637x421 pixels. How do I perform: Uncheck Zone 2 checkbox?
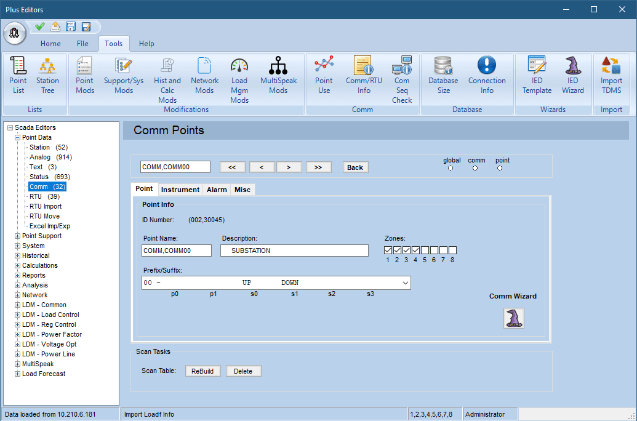(x=398, y=251)
